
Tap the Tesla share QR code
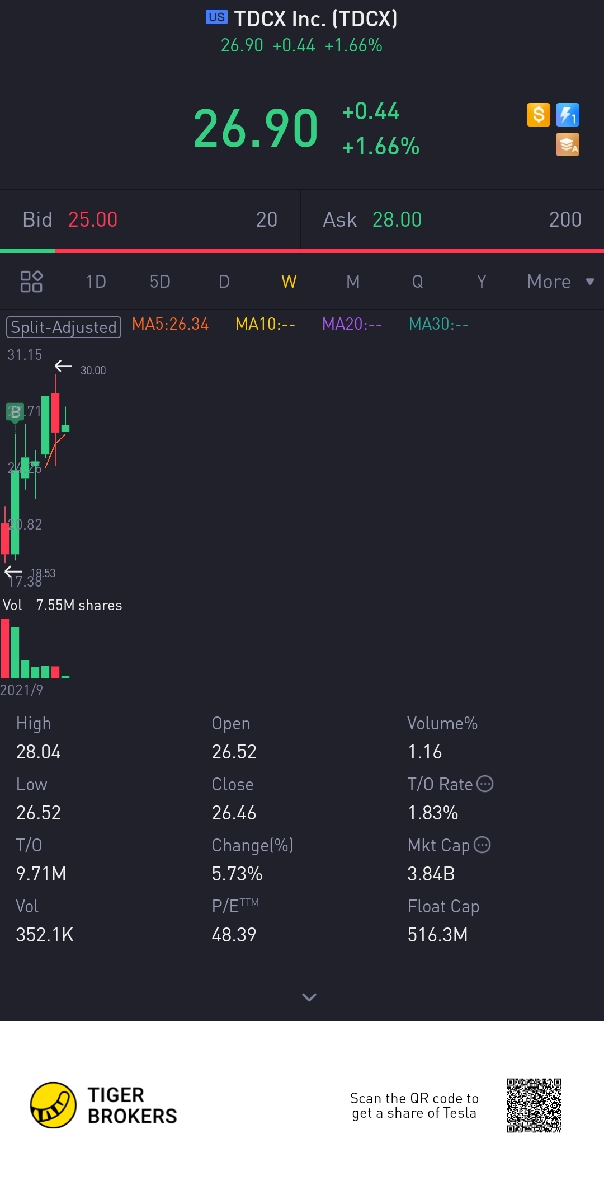[534, 1105]
